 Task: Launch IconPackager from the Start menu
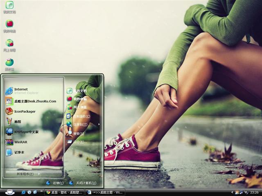pyautogui.click(x=20, y=111)
